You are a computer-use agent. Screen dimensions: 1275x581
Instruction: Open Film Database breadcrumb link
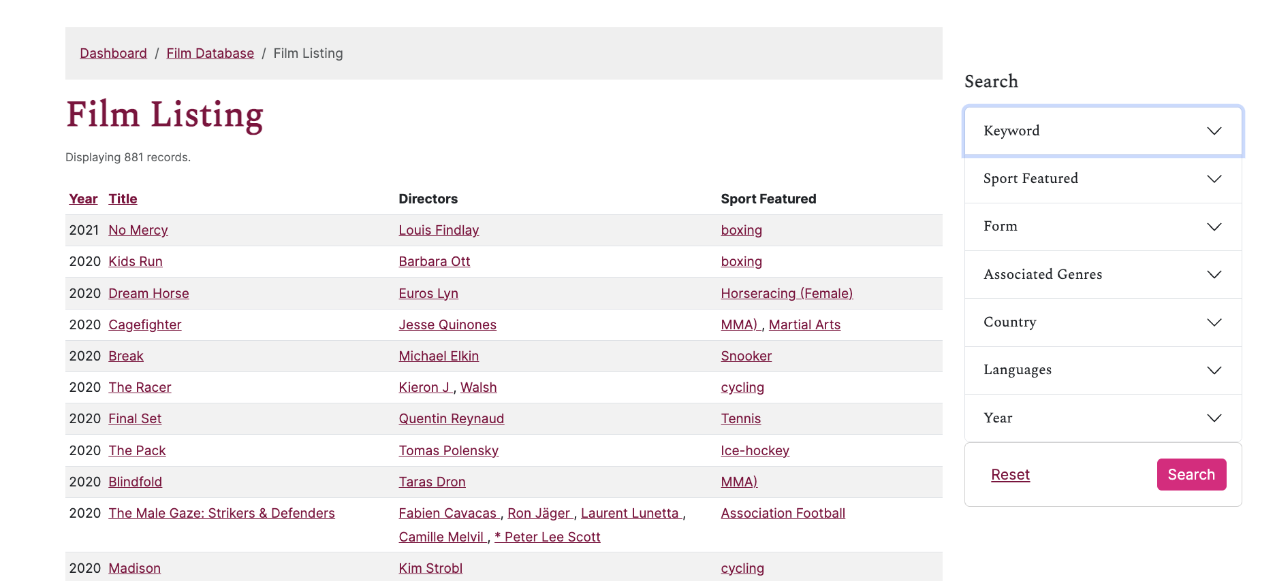click(210, 53)
